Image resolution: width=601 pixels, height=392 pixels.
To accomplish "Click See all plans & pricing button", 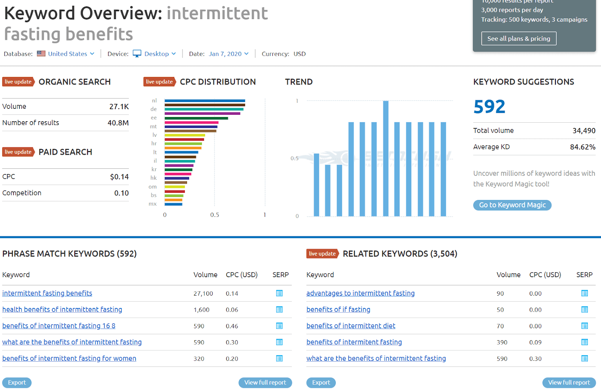I will pos(518,39).
